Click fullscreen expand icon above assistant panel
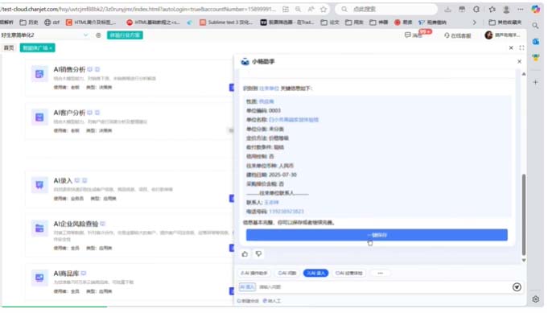Screen dimensions: 548x313 click(x=521, y=47)
